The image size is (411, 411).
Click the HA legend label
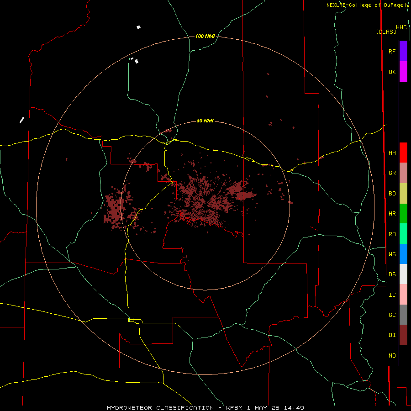pyautogui.click(x=392, y=153)
